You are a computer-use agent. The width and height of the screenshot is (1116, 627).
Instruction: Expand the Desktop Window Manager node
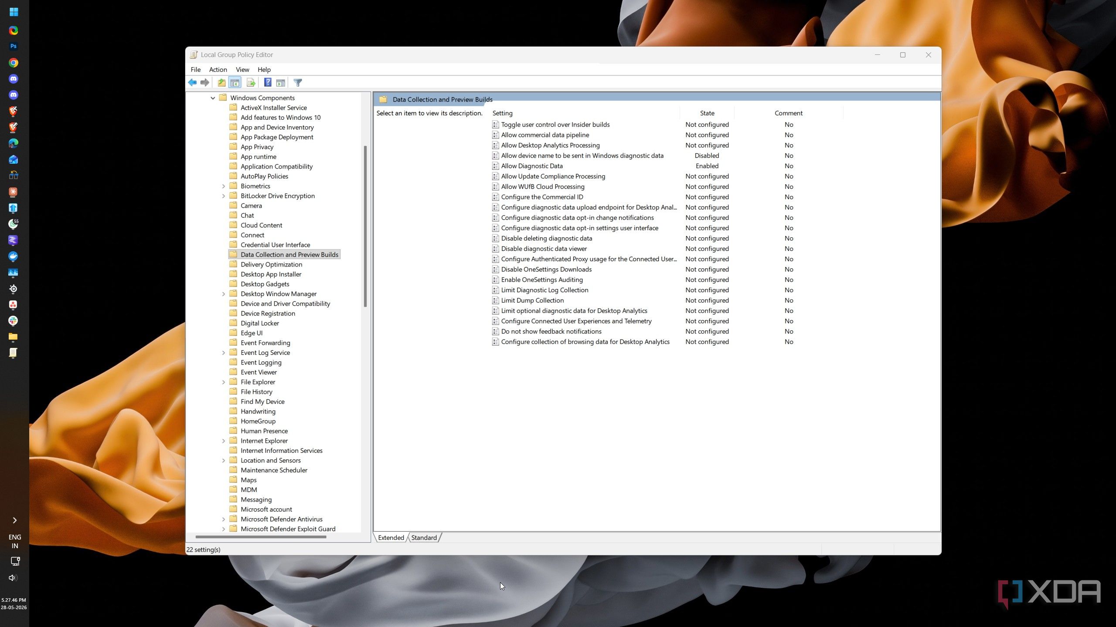click(x=224, y=294)
